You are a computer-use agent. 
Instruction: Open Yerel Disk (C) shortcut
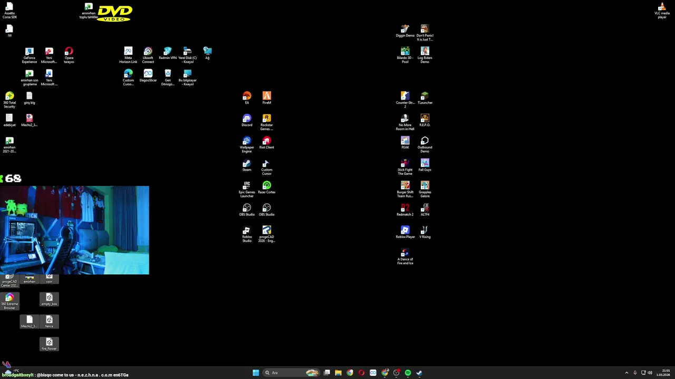pyautogui.click(x=187, y=55)
